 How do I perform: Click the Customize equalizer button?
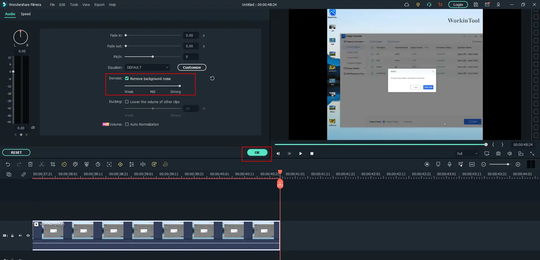[x=192, y=67]
